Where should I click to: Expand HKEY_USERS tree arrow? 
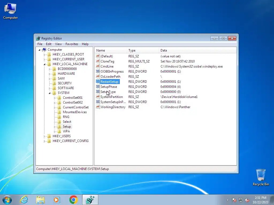click(x=45, y=136)
